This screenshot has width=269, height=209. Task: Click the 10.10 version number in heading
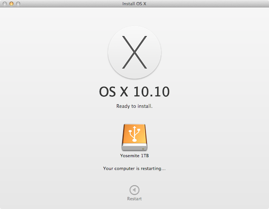click(152, 92)
